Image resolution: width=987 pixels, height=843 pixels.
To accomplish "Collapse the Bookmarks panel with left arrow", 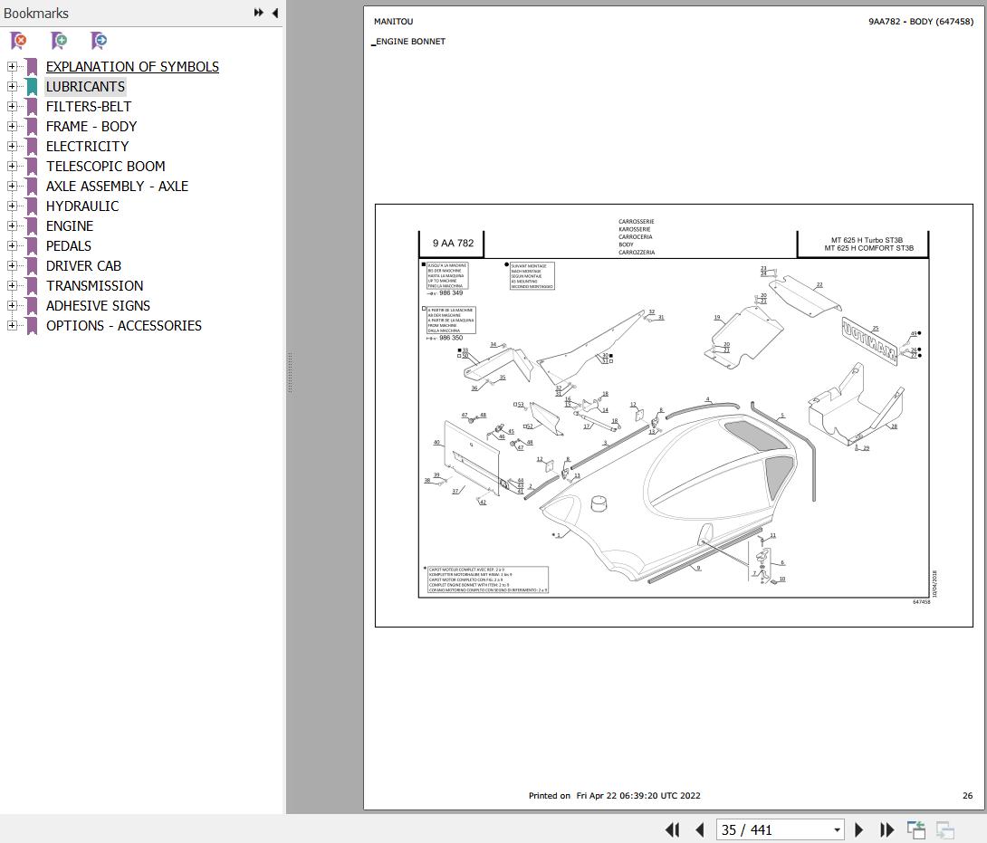I will (275, 13).
